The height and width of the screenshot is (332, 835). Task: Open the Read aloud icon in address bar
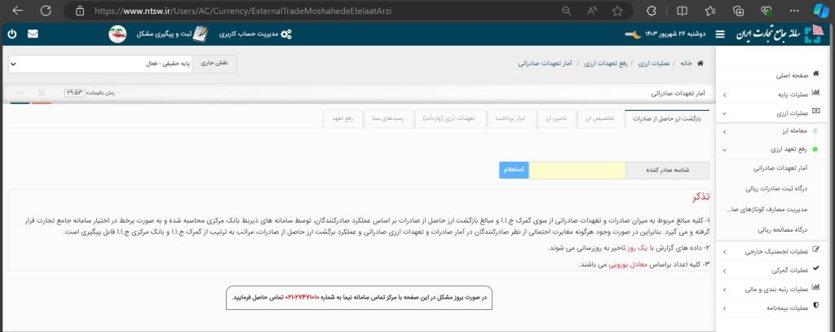592,11
